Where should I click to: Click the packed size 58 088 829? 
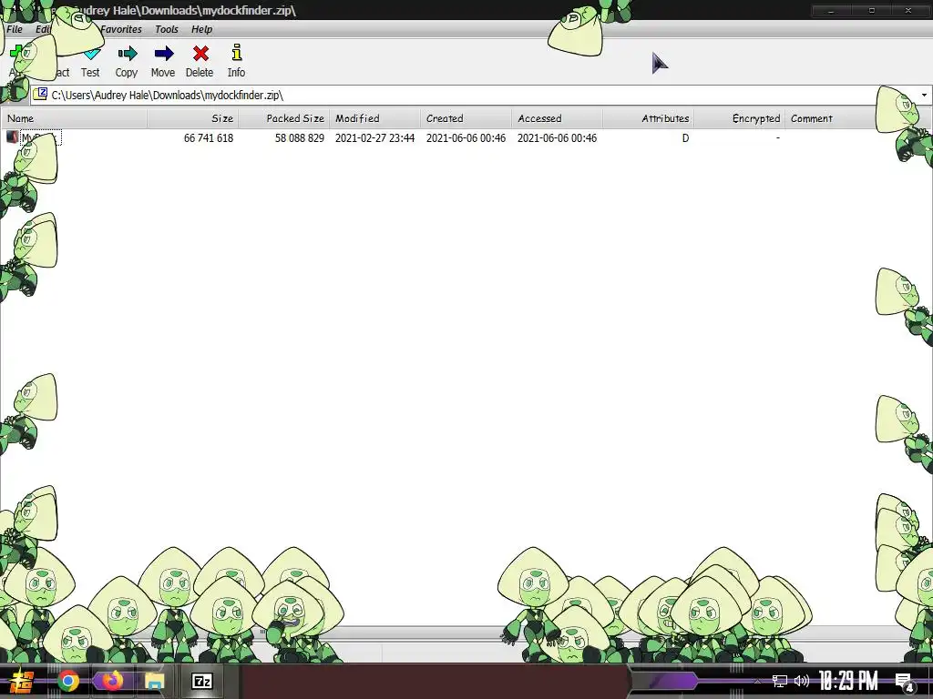299,138
